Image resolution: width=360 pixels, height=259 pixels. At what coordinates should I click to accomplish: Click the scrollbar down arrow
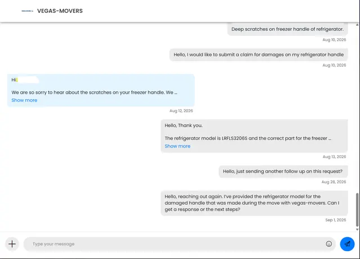tap(357, 229)
